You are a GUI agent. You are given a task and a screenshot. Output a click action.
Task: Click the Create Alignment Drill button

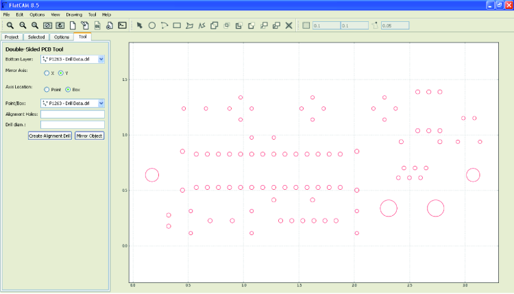tap(50, 136)
